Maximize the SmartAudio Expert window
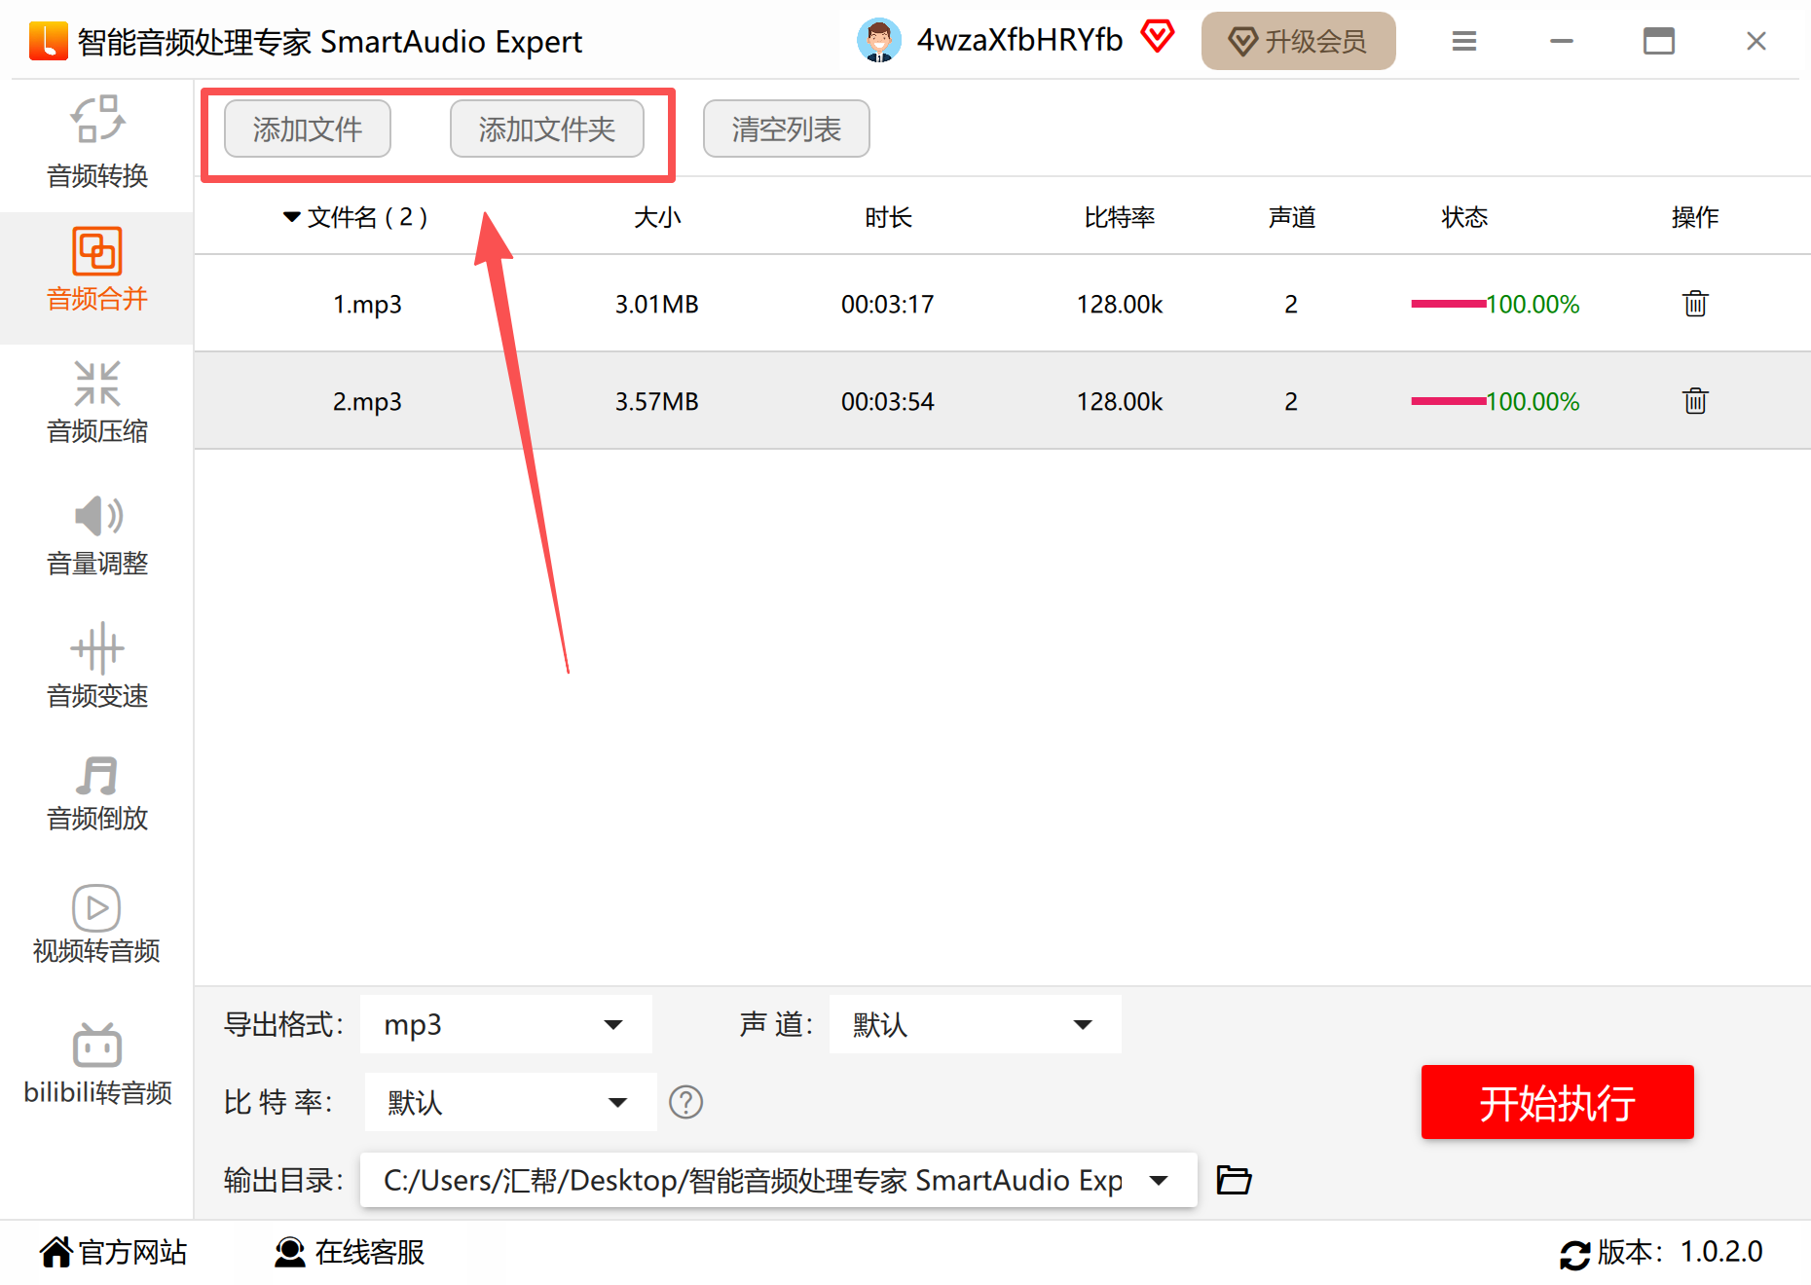1811x1285 pixels. [x=1659, y=41]
